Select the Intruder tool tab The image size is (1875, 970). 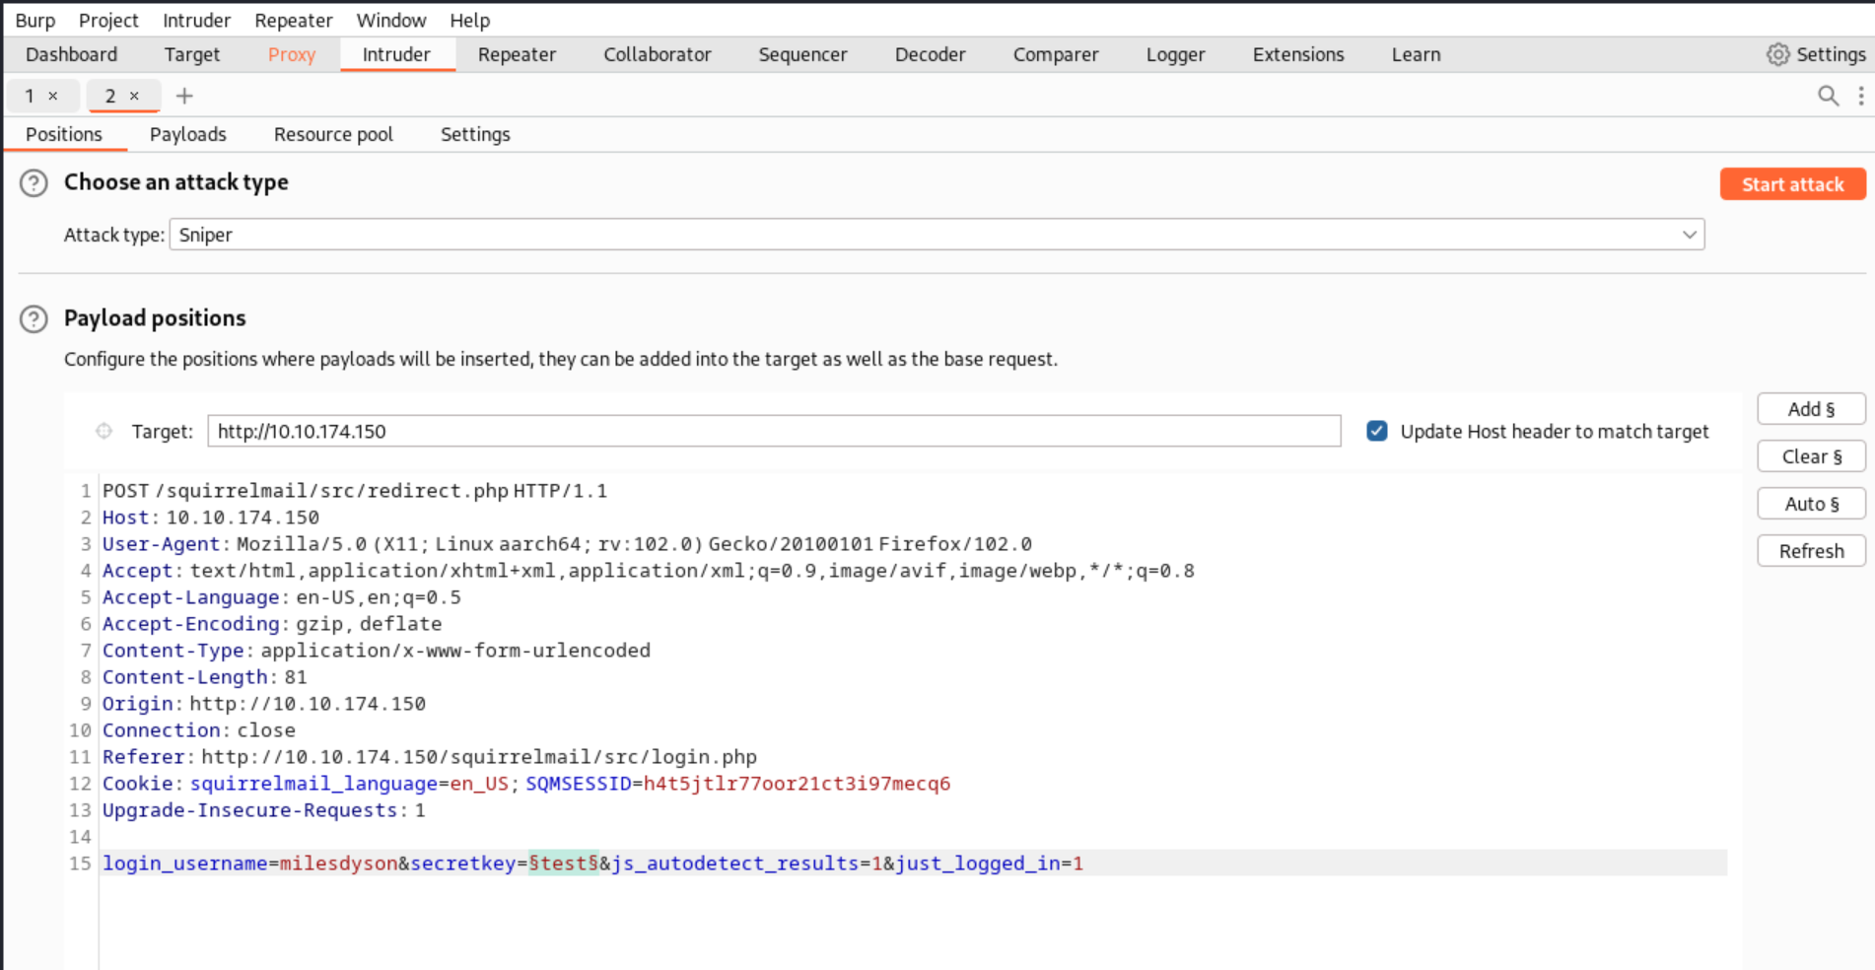coord(396,54)
